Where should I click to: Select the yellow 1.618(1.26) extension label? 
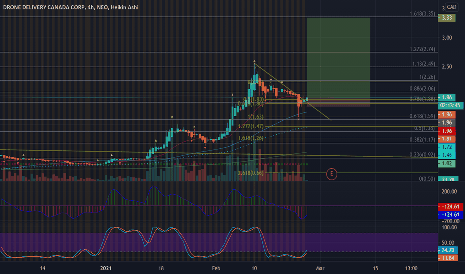(251, 138)
